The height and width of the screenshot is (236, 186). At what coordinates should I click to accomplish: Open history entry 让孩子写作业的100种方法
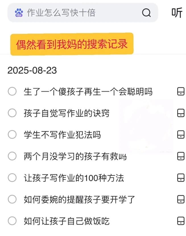(74, 178)
